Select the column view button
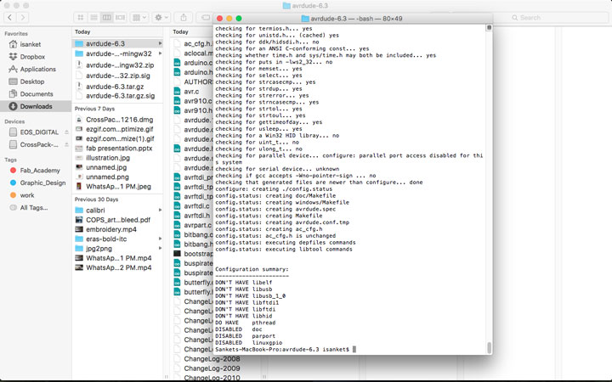This screenshot has height=382, width=612. point(106,18)
